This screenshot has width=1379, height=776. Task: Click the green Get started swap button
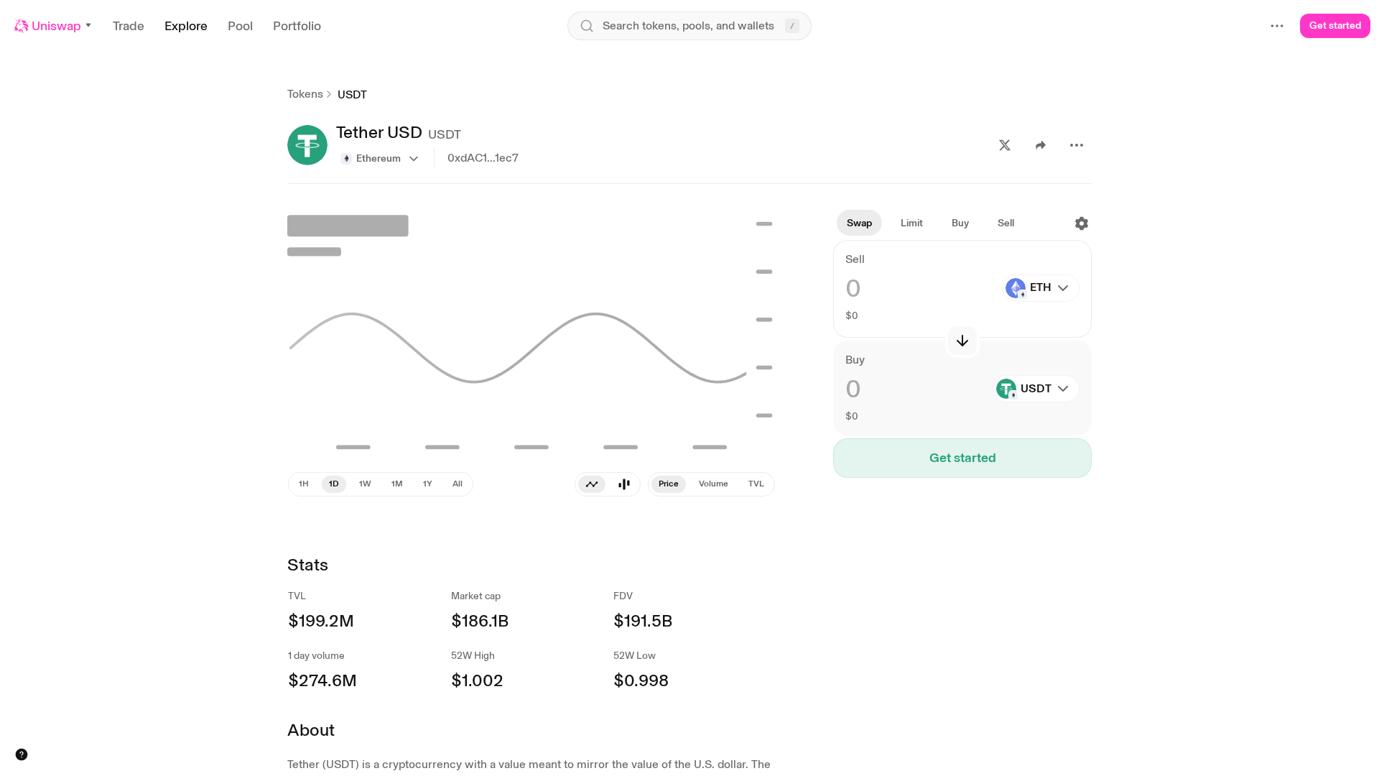[x=962, y=458]
